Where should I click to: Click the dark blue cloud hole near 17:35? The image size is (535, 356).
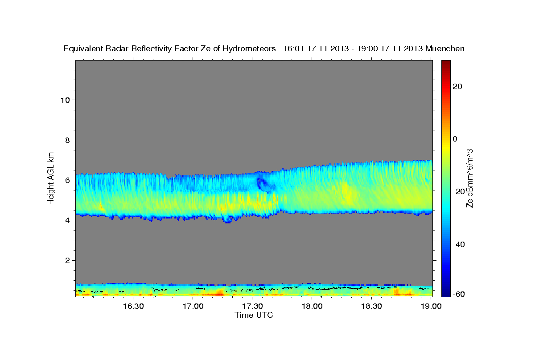point(262,183)
